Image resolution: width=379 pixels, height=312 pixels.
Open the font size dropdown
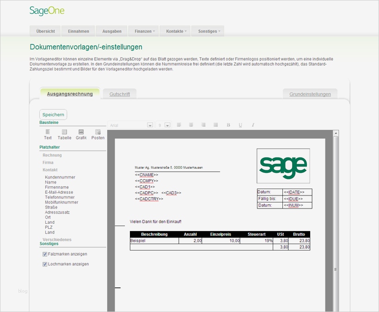click(x=167, y=125)
